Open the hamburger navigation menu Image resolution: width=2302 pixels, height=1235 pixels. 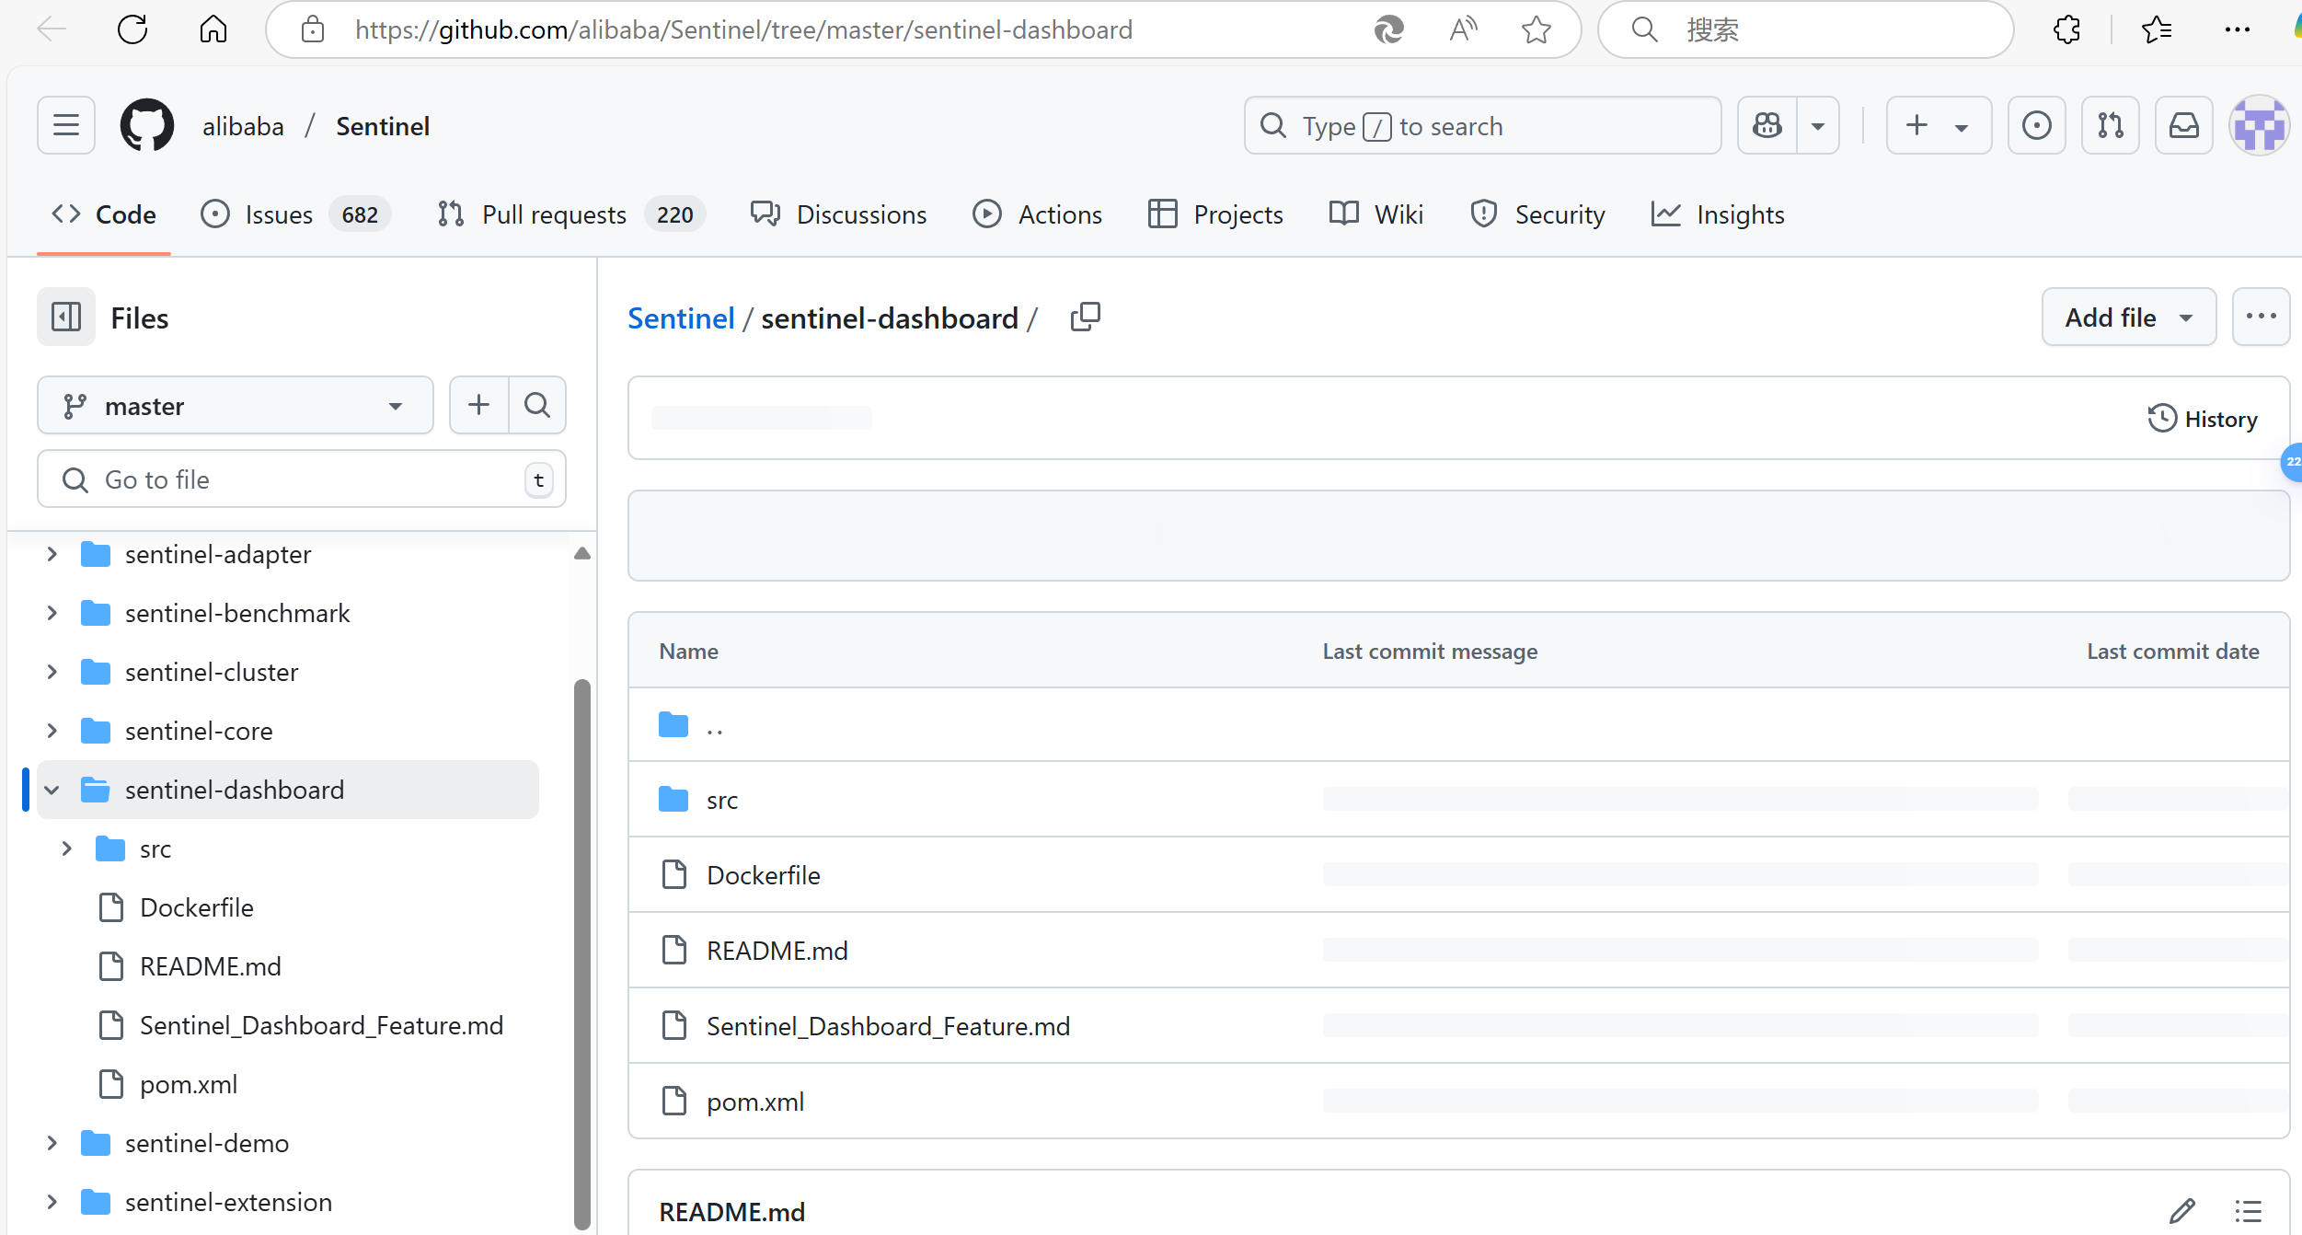click(x=66, y=125)
